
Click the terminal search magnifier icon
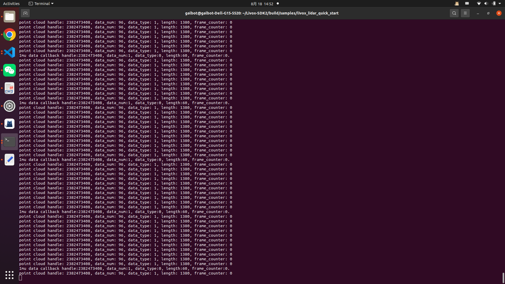pos(454,13)
